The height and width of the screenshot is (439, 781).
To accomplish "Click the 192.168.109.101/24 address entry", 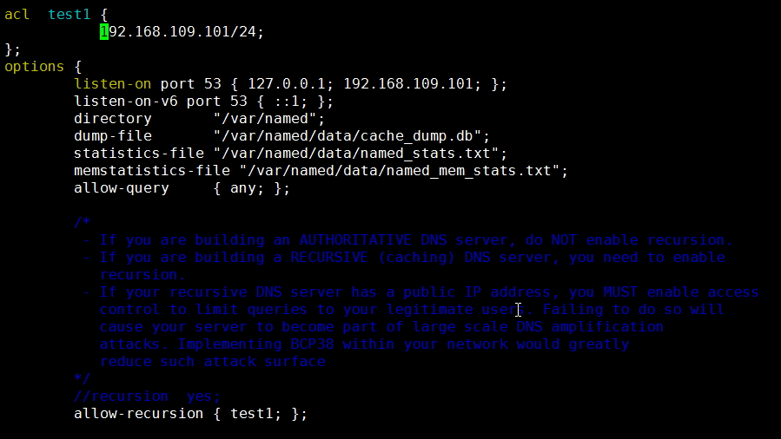I will pyautogui.click(x=182, y=32).
